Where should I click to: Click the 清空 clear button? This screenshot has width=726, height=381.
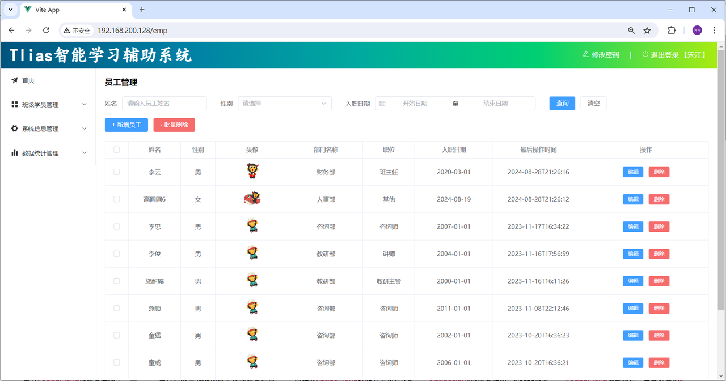pyautogui.click(x=593, y=104)
